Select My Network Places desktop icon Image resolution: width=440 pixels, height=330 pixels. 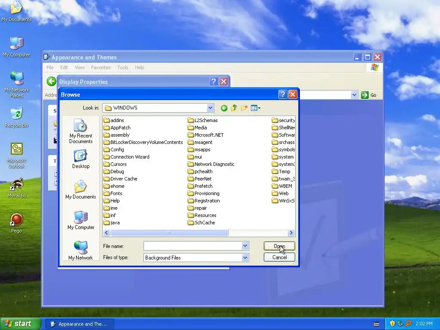tap(16, 85)
